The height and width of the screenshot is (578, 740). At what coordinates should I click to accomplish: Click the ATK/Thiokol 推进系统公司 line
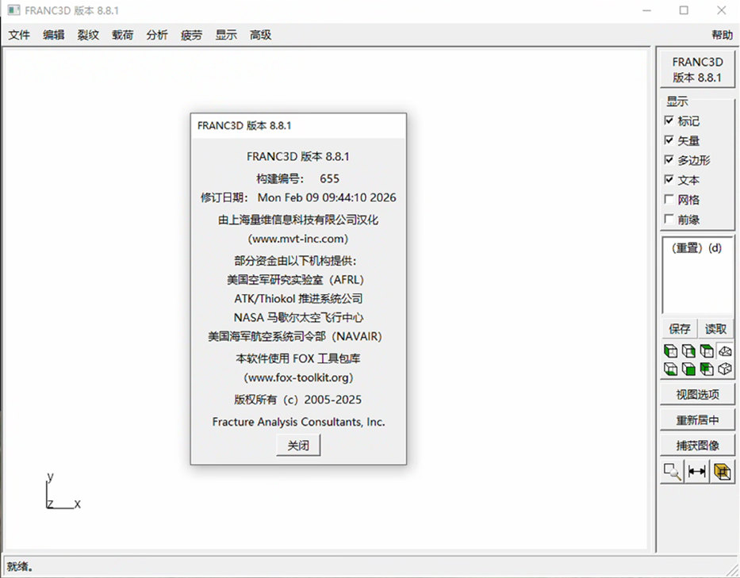pos(298,299)
